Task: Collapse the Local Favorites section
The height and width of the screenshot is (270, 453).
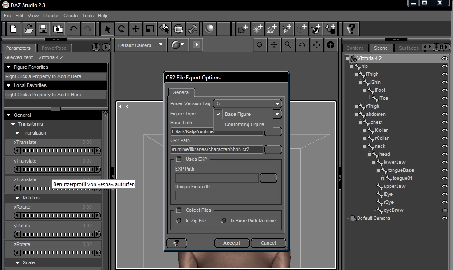Action: tap(9, 85)
